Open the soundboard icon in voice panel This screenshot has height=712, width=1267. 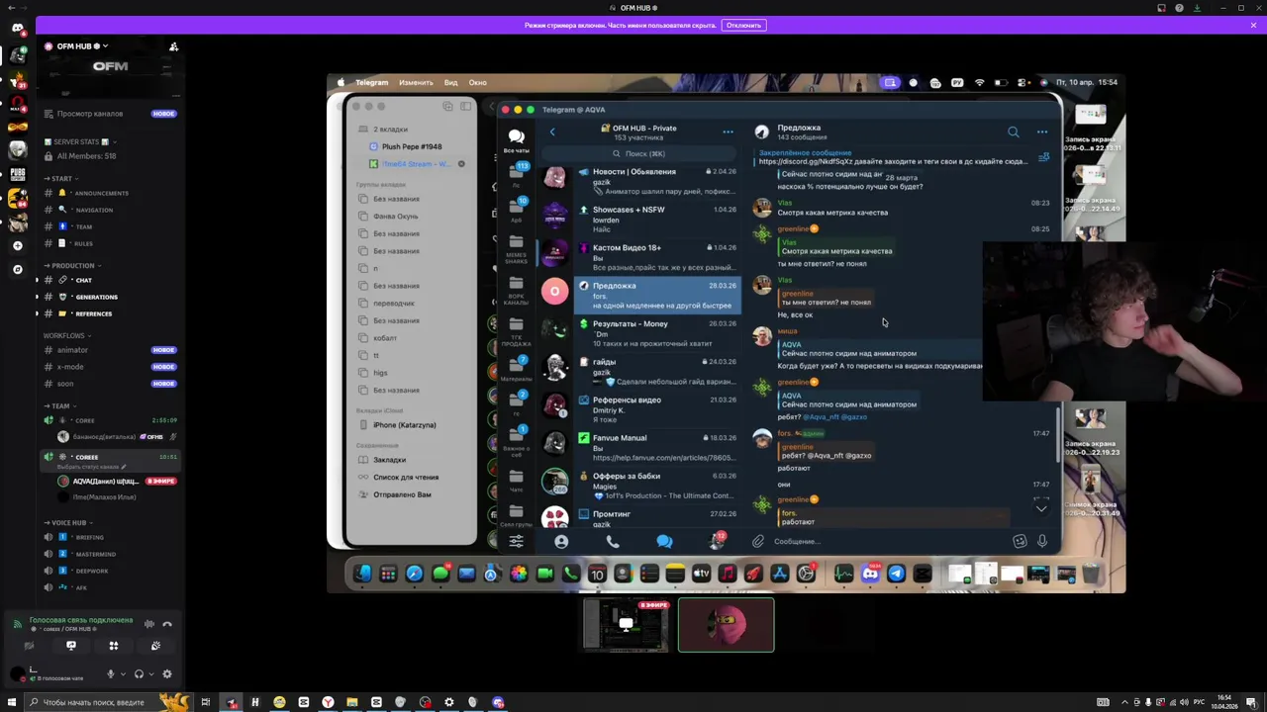point(155,646)
